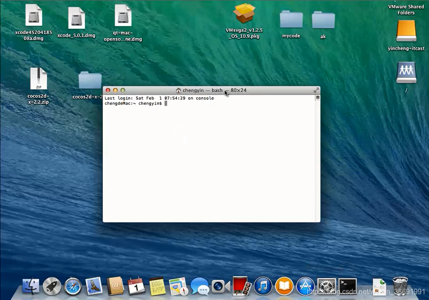429x300 pixels.
Task: Click the "Last login" line in Terminal
Action: coord(159,98)
